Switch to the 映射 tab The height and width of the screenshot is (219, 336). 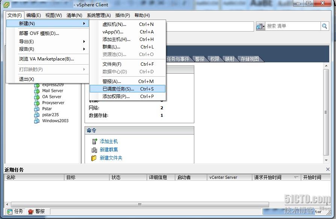tap(230, 59)
